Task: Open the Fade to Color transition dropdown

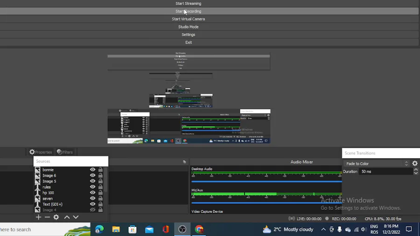Action: pos(377,164)
